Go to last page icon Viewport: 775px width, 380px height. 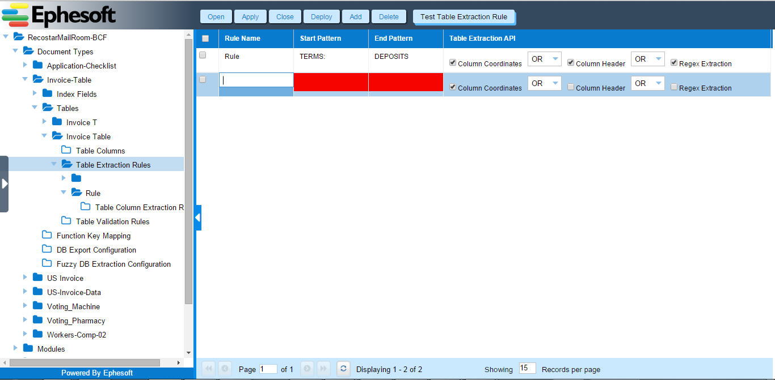(x=323, y=369)
